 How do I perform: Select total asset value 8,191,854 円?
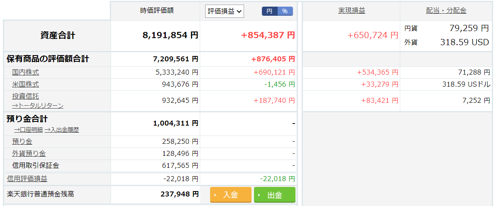[170, 35]
